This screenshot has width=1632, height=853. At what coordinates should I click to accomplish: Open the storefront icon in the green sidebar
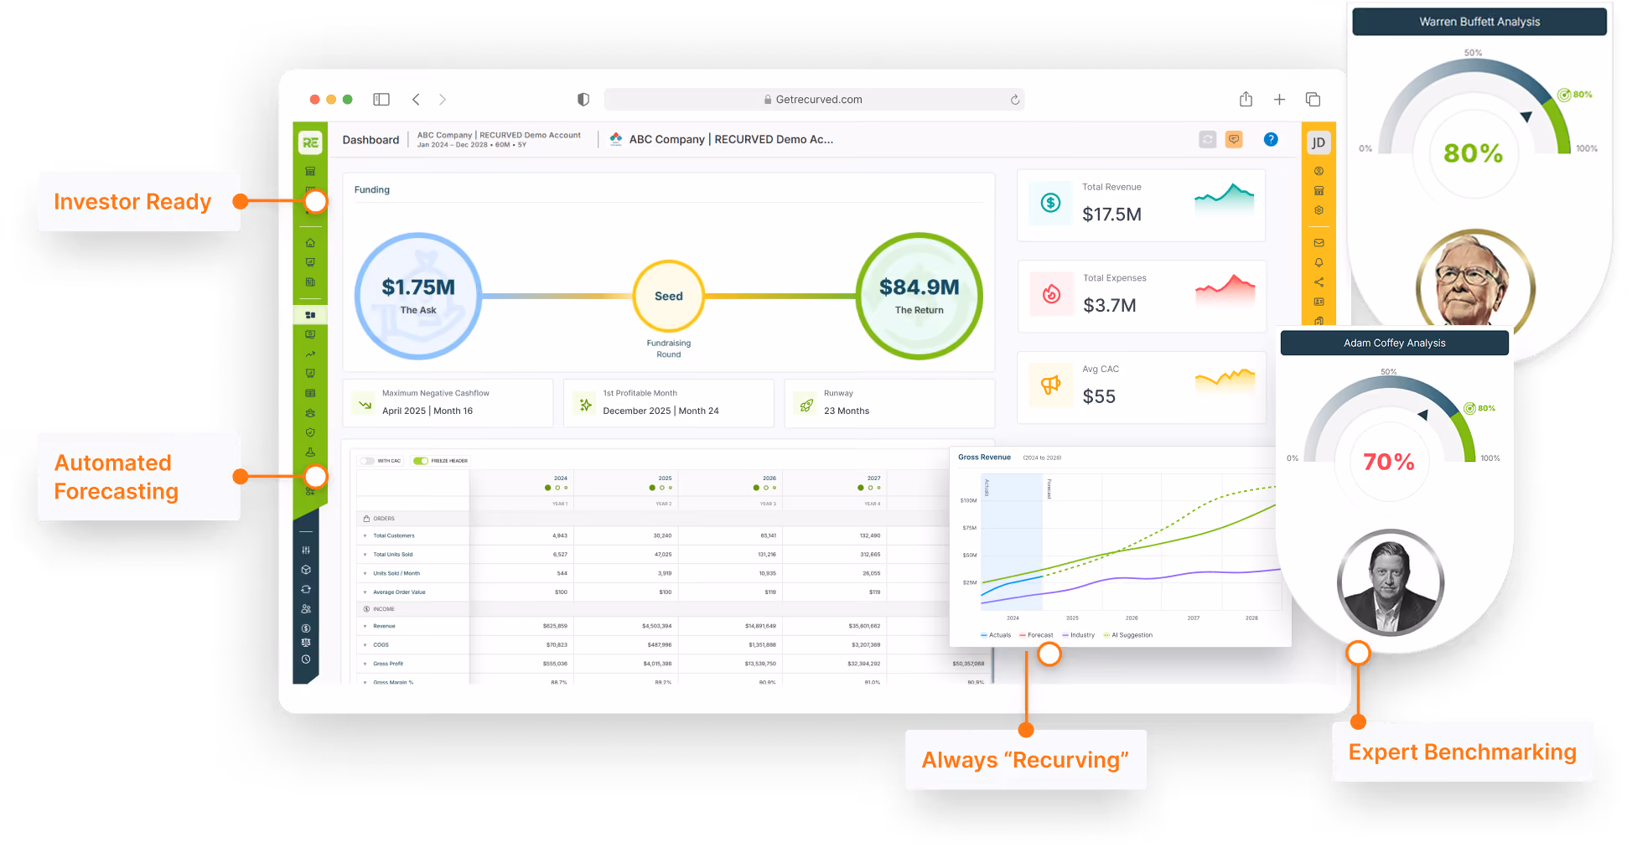310,171
